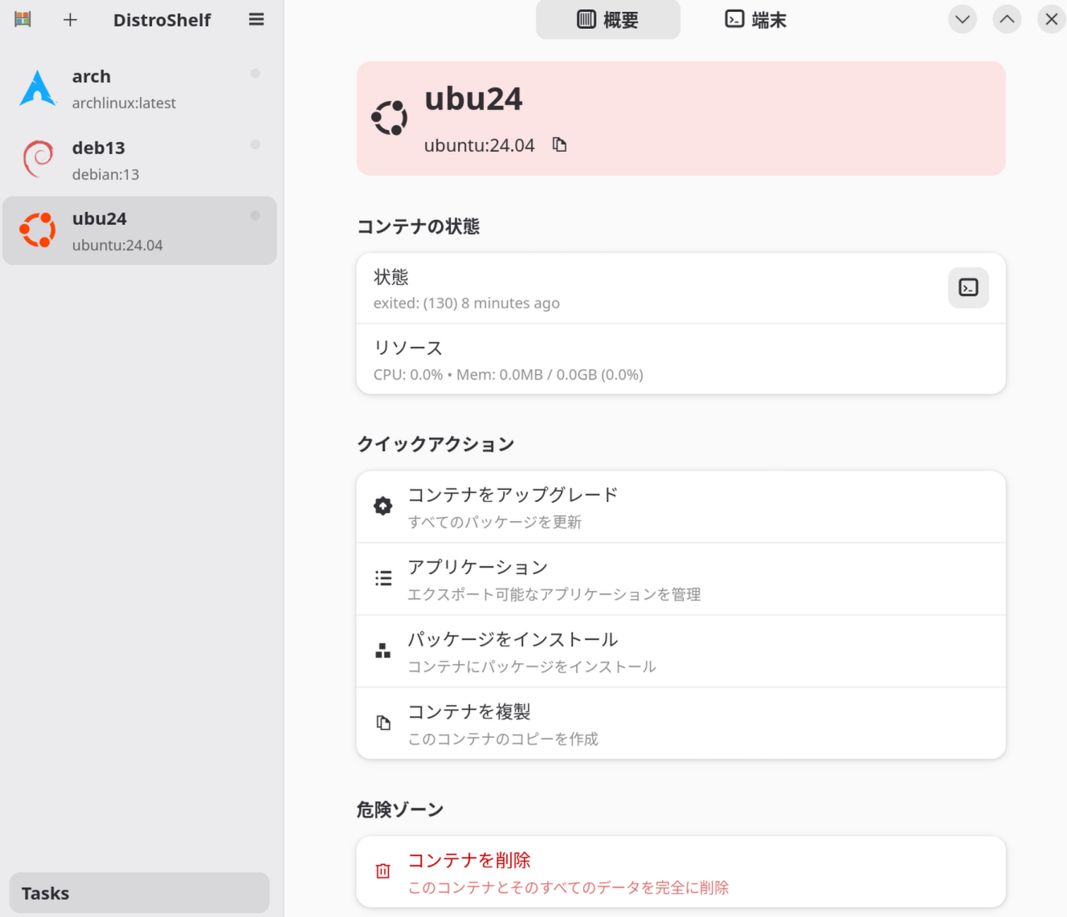Open terminal button in 状態 row

[x=968, y=287]
